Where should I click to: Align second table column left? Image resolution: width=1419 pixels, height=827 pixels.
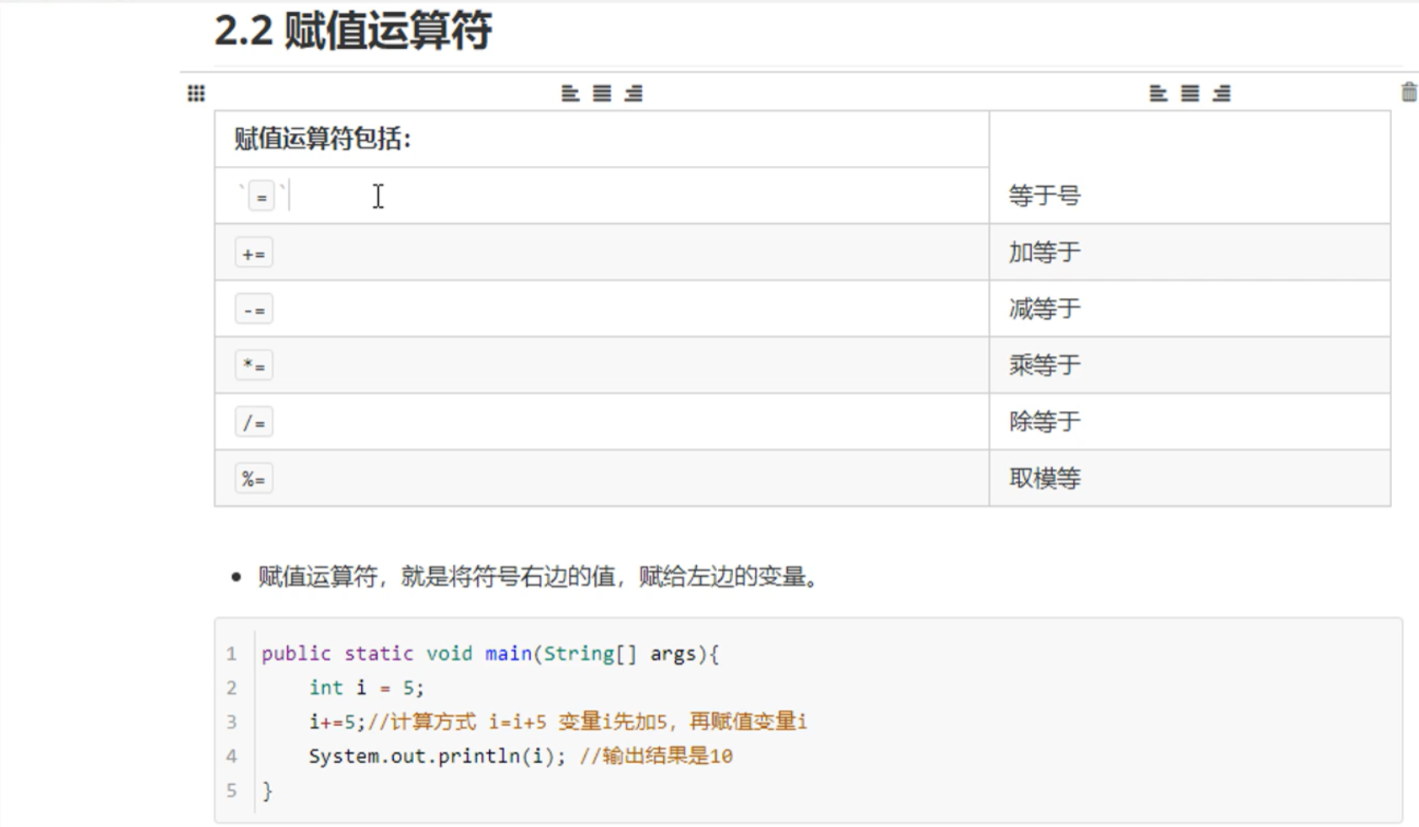tap(1158, 93)
